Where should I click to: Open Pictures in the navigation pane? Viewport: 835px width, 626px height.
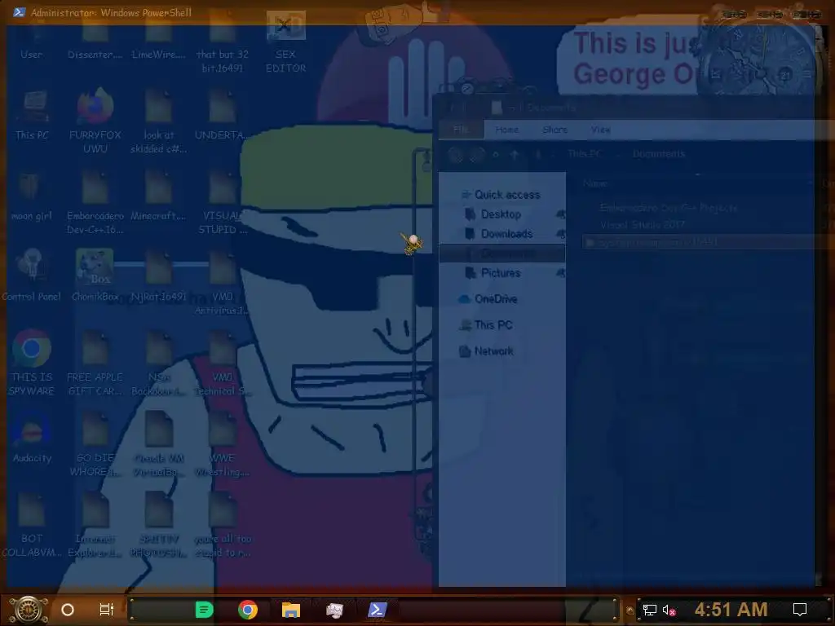[493, 272]
